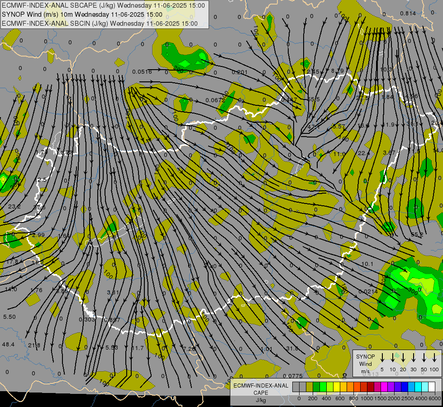Click the 0.447 CIN value on the map
The image size is (443, 407).
(x=289, y=99)
